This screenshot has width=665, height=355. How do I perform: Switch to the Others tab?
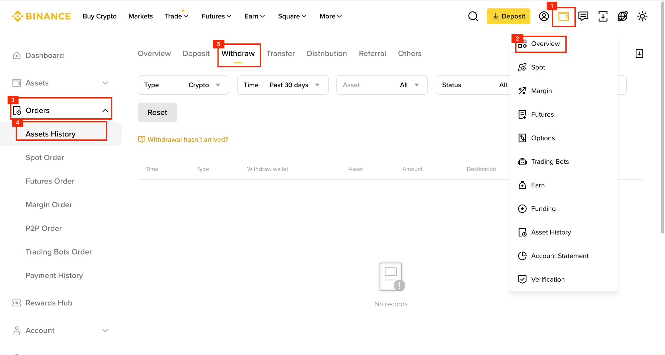tap(410, 53)
